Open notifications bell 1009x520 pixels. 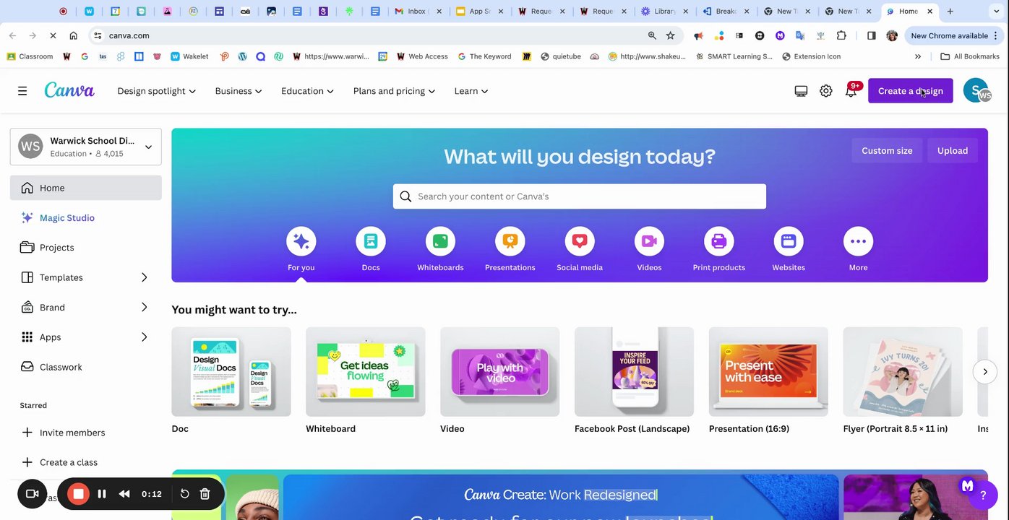pyautogui.click(x=851, y=91)
